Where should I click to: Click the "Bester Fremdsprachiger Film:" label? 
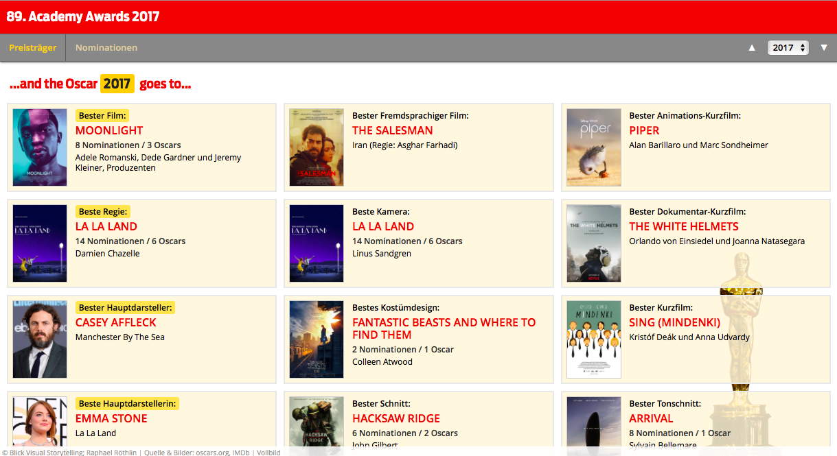pyautogui.click(x=411, y=116)
